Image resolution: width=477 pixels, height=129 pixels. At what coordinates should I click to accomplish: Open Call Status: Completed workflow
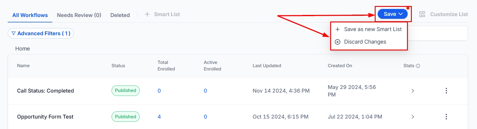(45, 91)
